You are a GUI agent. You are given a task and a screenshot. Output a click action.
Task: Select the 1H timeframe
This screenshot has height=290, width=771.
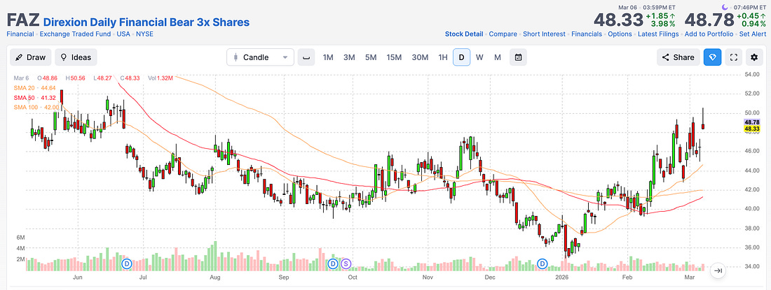click(443, 57)
